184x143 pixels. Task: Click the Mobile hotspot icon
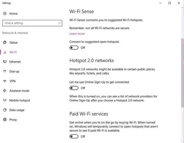coord(5,101)
